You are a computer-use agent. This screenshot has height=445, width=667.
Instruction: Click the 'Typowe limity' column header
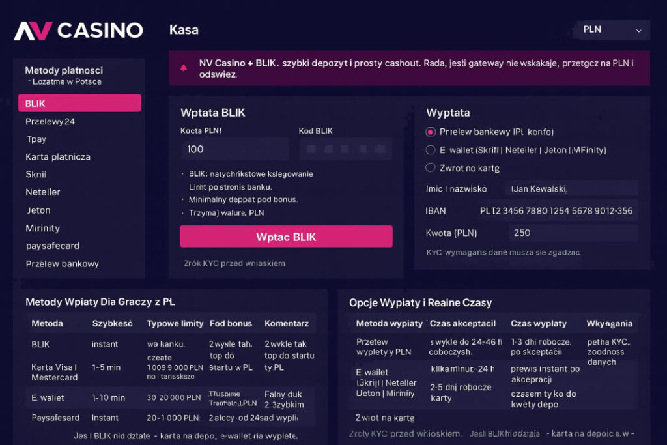pos(175,323)
